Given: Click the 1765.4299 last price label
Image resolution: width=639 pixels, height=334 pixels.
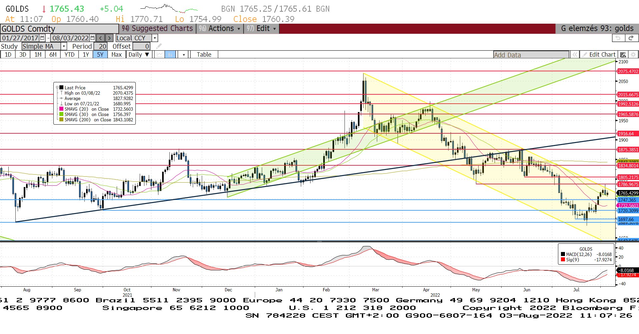Looking at the screenshot, I should point(628,193).
